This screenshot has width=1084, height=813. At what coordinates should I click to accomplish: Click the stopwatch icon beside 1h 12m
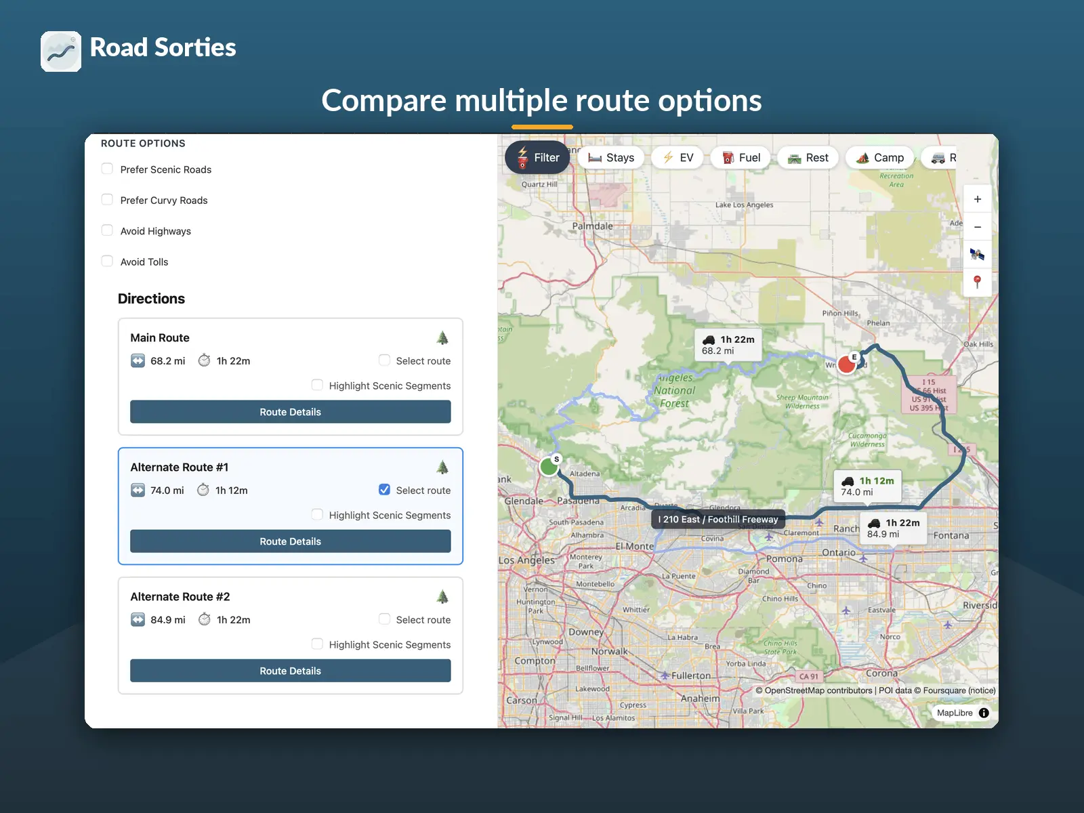click(203, 490)
